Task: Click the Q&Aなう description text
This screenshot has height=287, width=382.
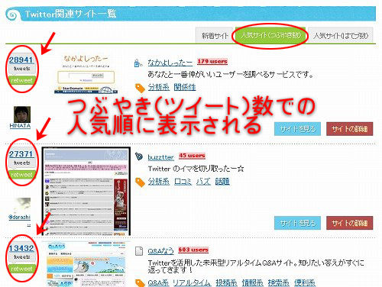Action: (x=256, y=266)
